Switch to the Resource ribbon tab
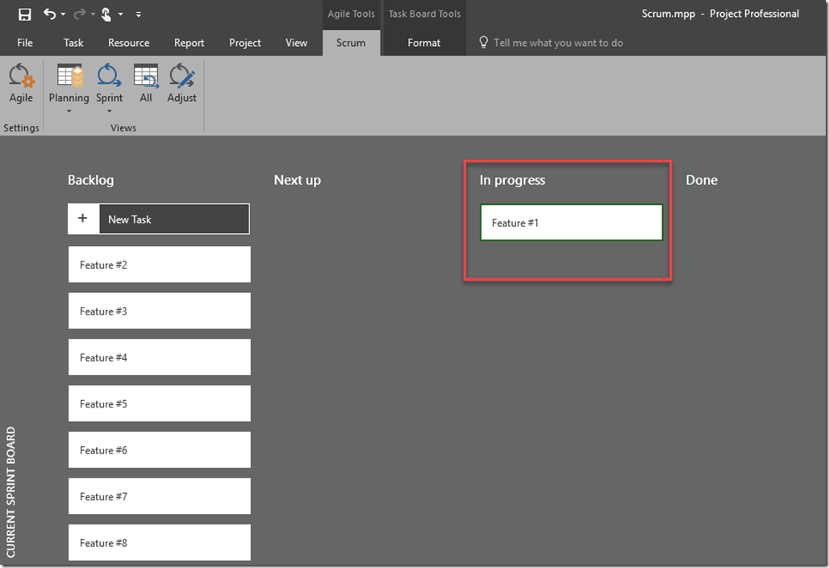Viewport: 829px width, 568px height. coord(128,43)
